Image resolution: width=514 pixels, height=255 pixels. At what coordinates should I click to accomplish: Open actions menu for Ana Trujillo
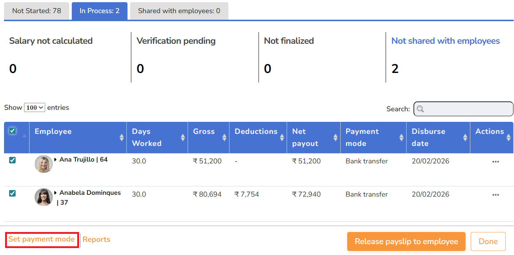coord(495,162)
